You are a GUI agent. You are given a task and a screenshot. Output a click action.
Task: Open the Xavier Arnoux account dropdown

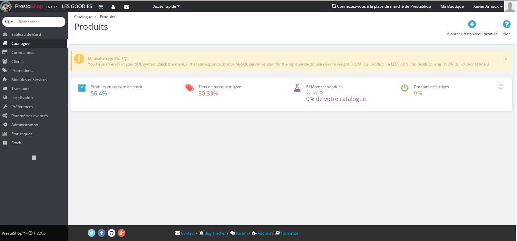488,6
